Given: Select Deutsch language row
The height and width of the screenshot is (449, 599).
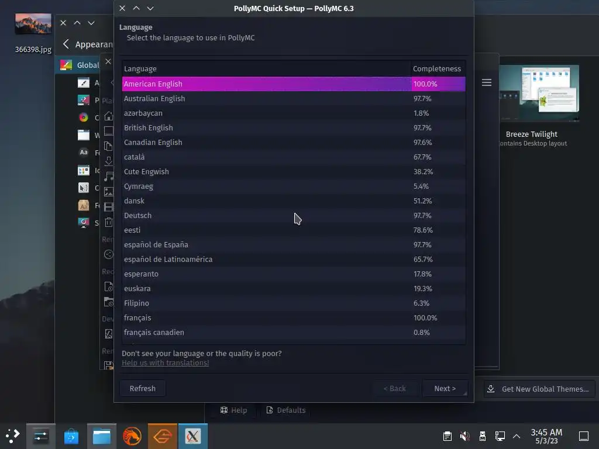Looking at the screenshot, I should (x=294, y=215).
